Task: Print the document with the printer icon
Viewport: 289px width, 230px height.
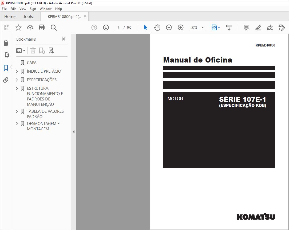Action: click(42, 28)
